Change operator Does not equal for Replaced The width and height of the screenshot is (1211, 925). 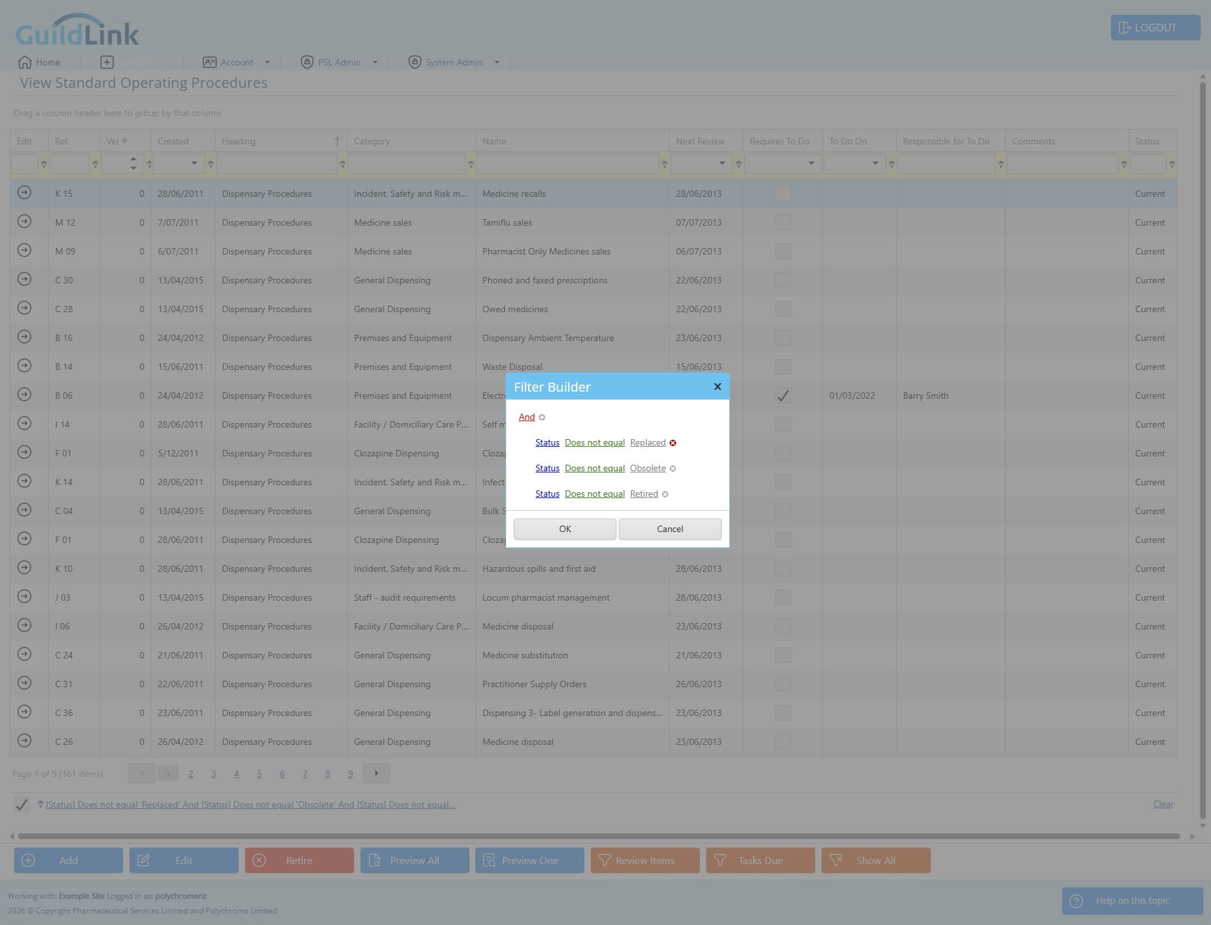[x=595, y=443]
